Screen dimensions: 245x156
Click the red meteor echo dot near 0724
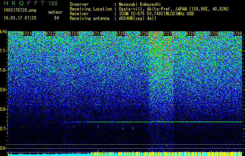tap(98, 127)
